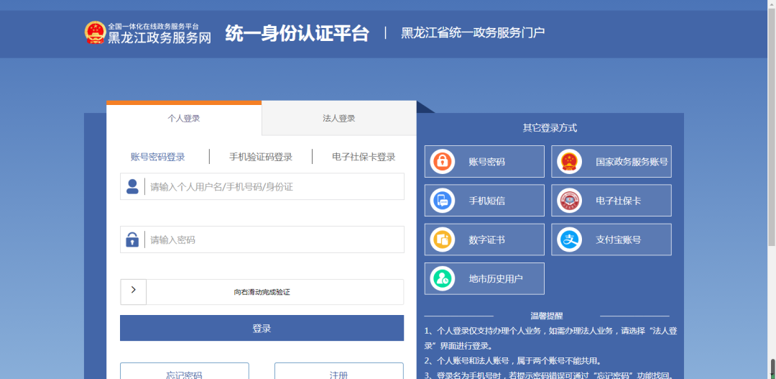The height and width of the screenshot is (379, 776).
Task: Click the 忘记密码 button
Action: click(x=184, y=371)
